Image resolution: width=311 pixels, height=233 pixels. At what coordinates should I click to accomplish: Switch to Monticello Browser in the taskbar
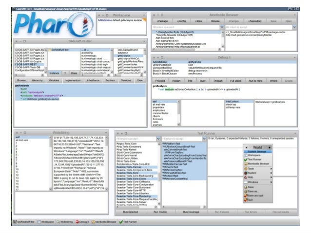(104, 222)
